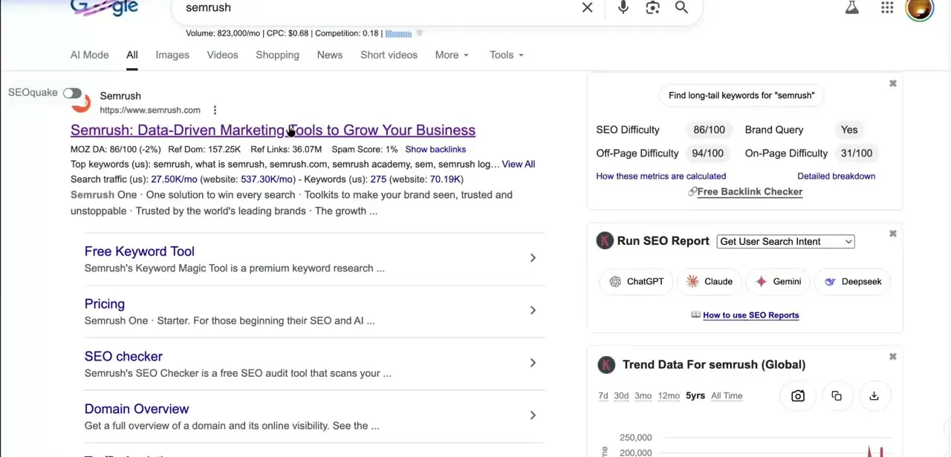Viewport: 951px width, 457px height.
Task: Open the Domain Overview sitelink
Action: tap(137, 410)
